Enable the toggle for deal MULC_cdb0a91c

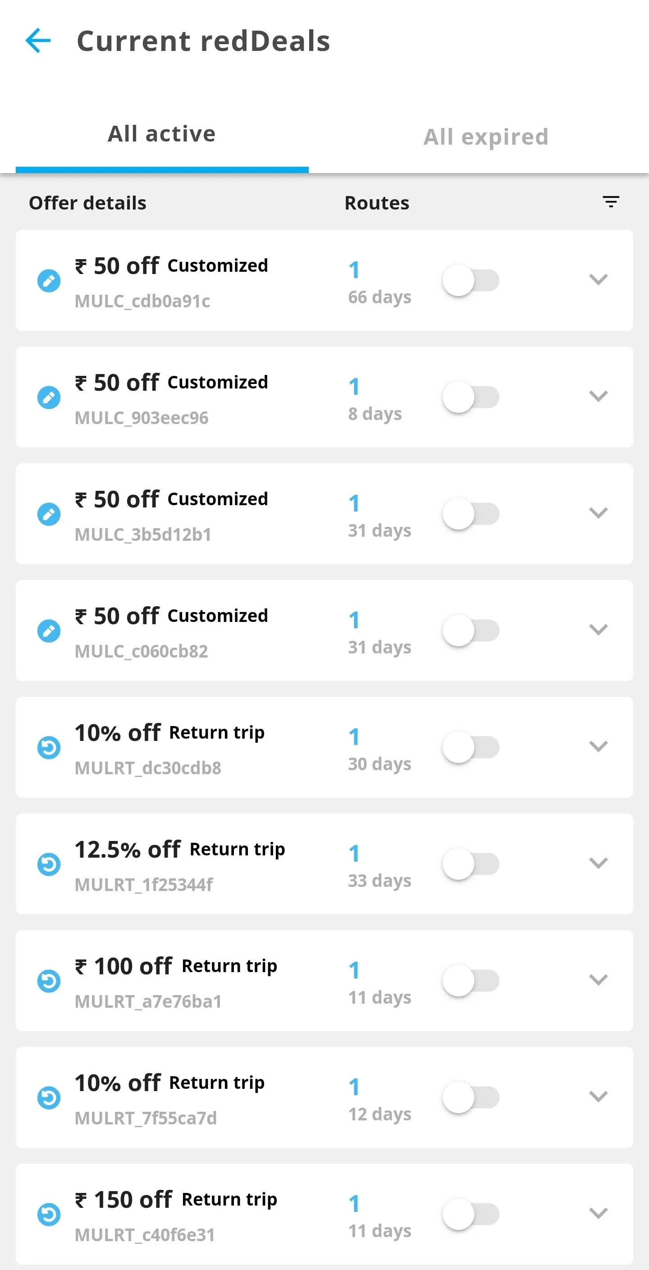(471, 280)
